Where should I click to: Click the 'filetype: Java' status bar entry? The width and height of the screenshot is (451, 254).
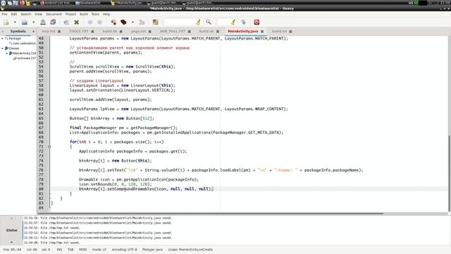pos(152,250)
